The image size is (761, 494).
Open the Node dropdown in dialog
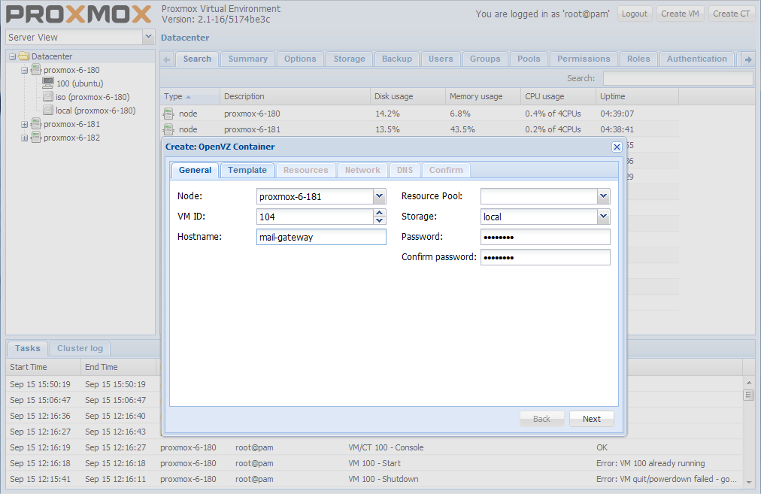[380, 196]
